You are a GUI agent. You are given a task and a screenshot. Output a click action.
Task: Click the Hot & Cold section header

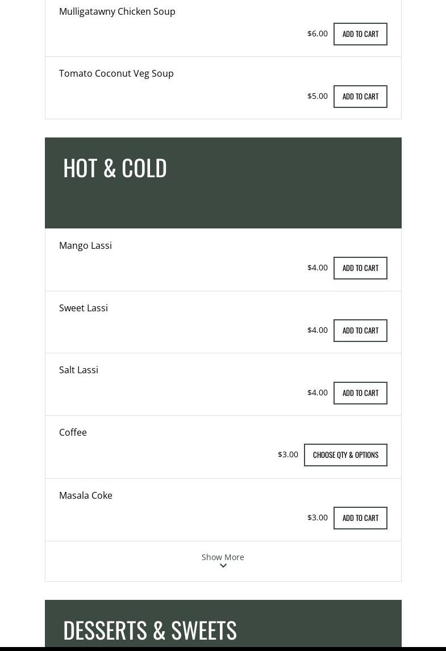(x=115, y=168)
